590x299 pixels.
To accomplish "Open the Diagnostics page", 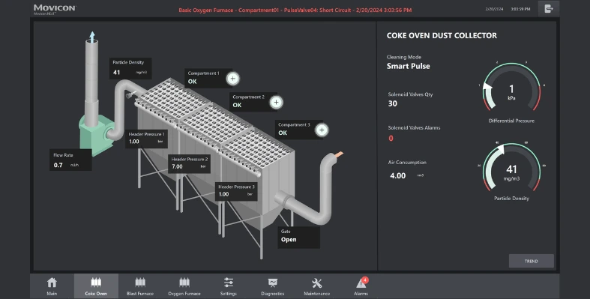I will (x=272, y=286).
